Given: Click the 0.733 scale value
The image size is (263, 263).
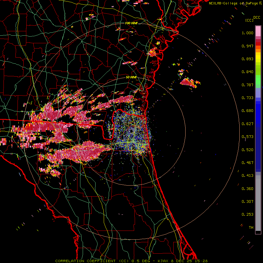Looking at the screenshot, I should click(x=248, y=98).
